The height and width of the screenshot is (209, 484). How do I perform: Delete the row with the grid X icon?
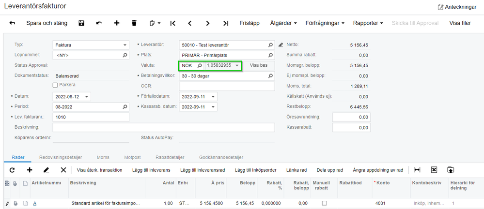tap(63, 170)
